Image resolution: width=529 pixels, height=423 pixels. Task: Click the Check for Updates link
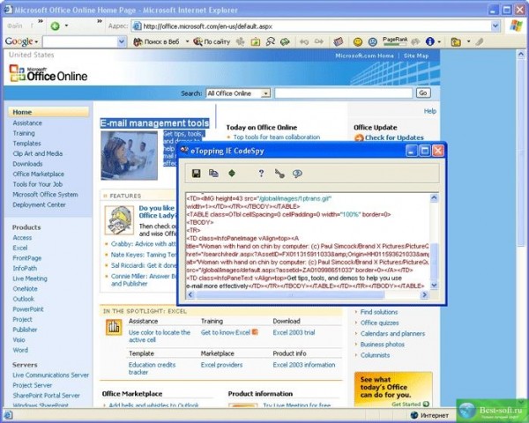(394, 137)
